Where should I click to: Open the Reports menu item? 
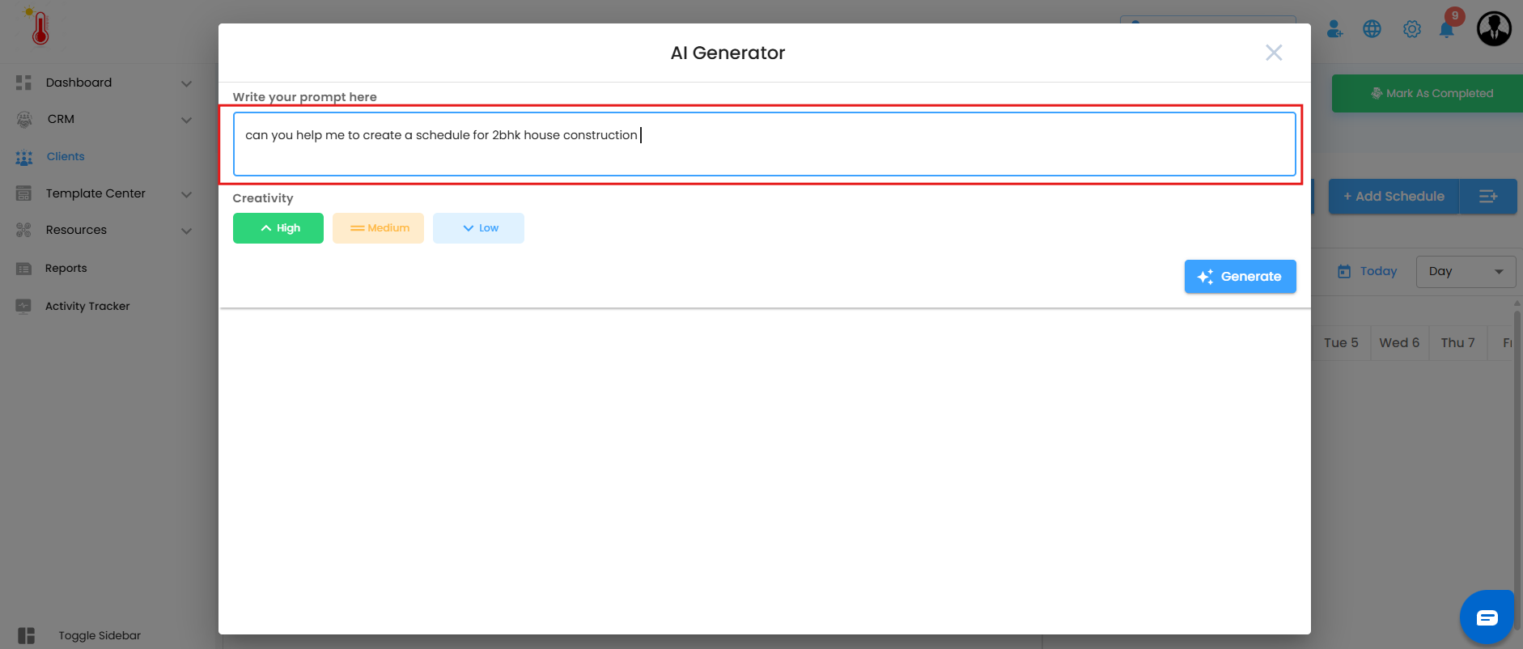66,269
